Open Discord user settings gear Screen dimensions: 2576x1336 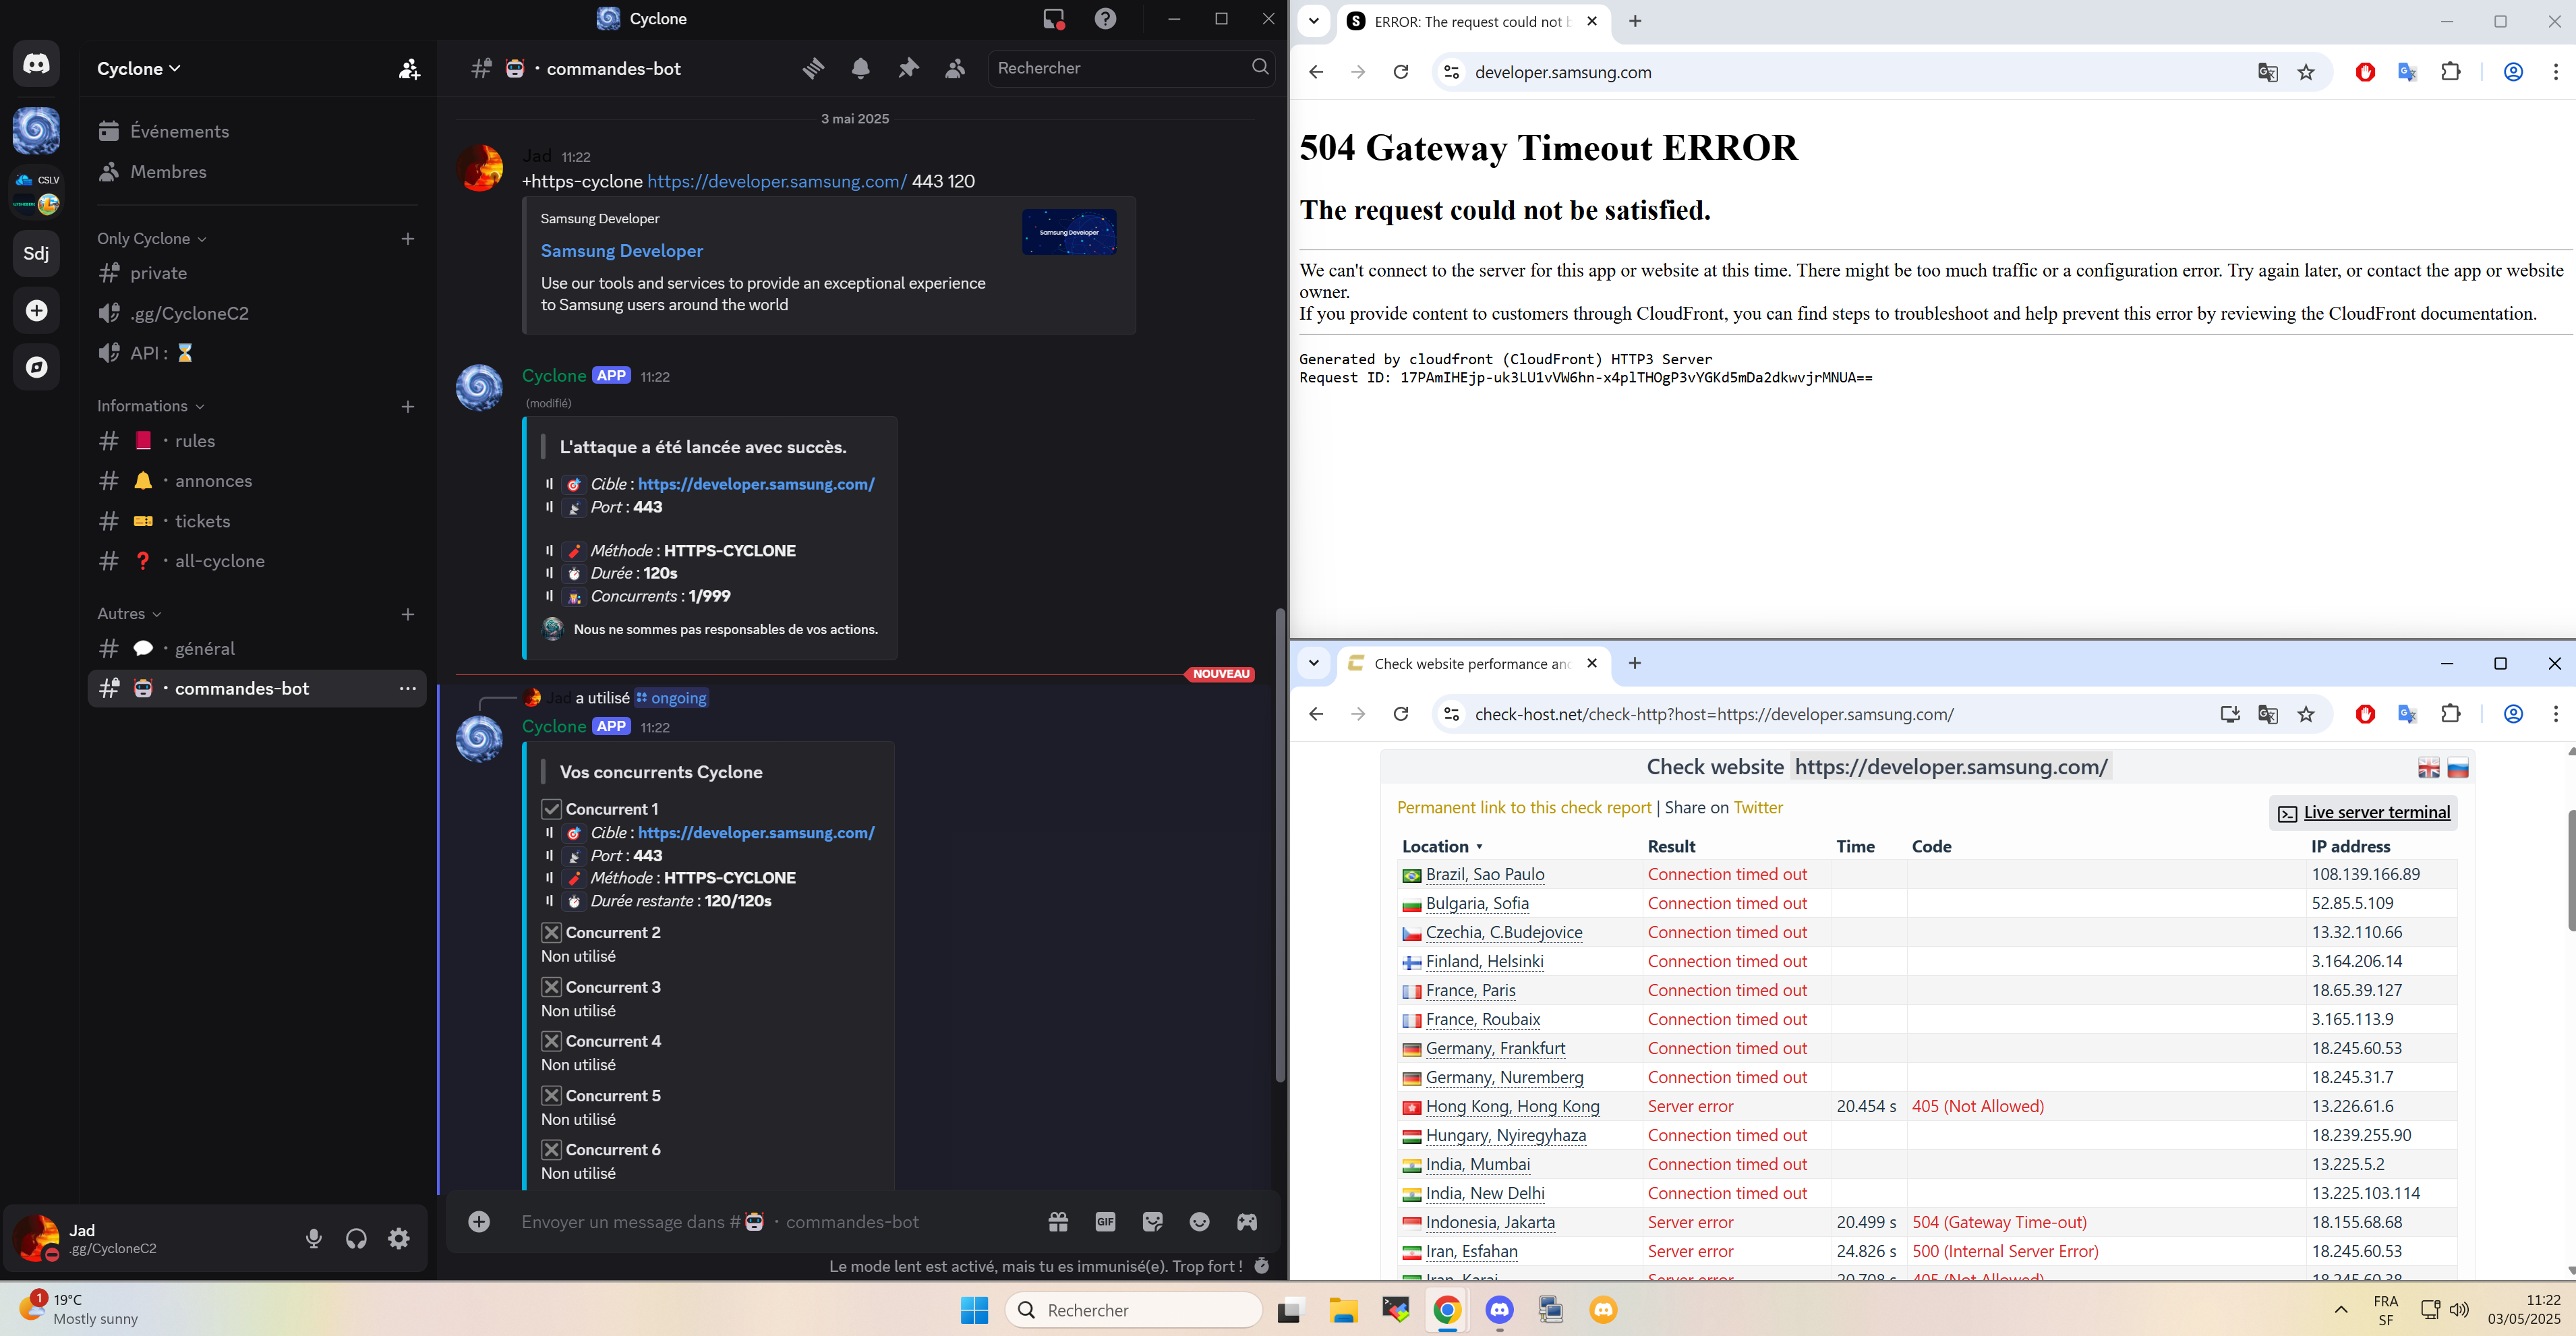point(399,1238)
